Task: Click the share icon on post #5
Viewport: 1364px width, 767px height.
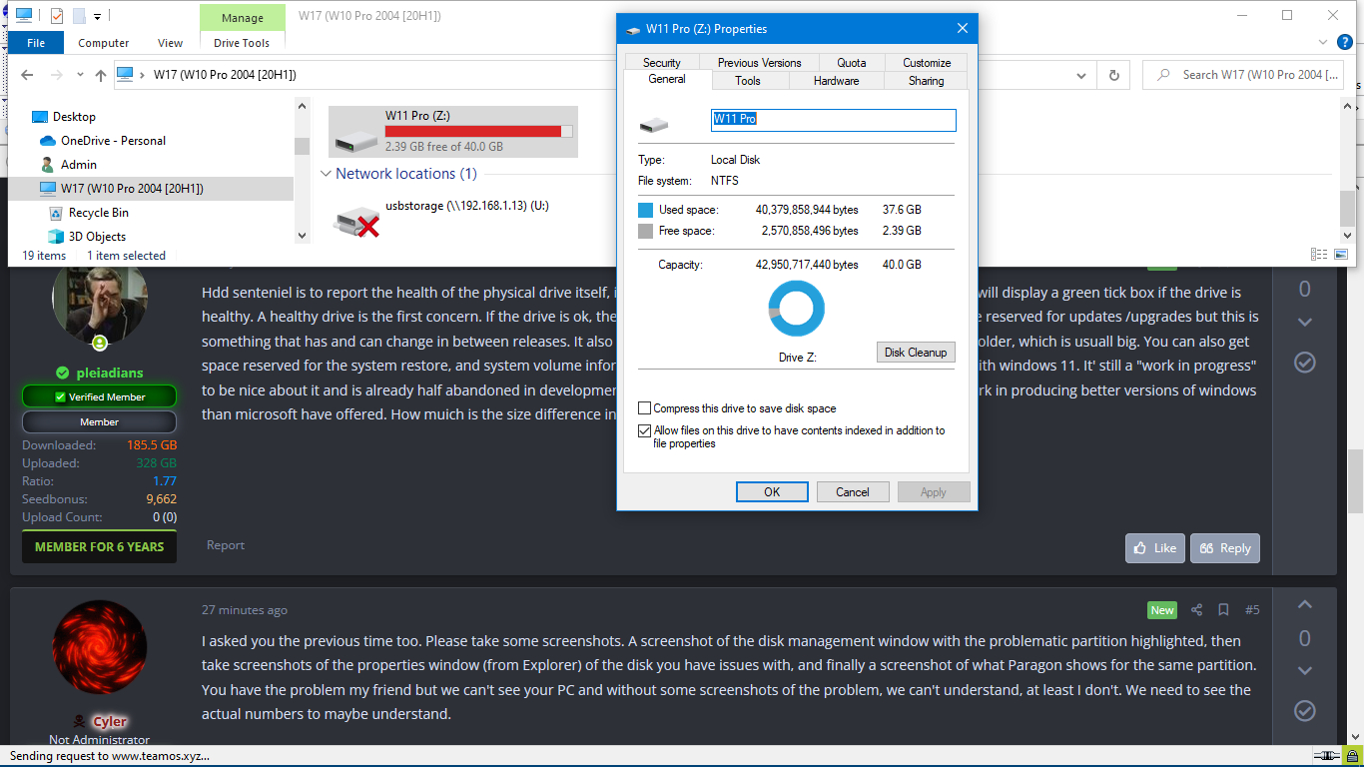Action: pyautogui.click(x=1196, y=609)
